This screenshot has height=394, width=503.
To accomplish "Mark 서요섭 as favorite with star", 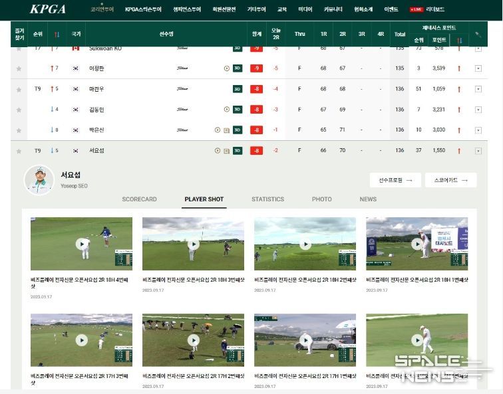I will click(x=19, y=151).
